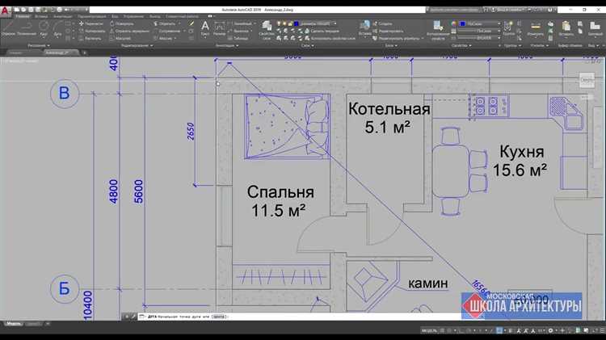Select the Arc (Дуга) tool
This screenshot has width=606, height=340.
(57, 29)
